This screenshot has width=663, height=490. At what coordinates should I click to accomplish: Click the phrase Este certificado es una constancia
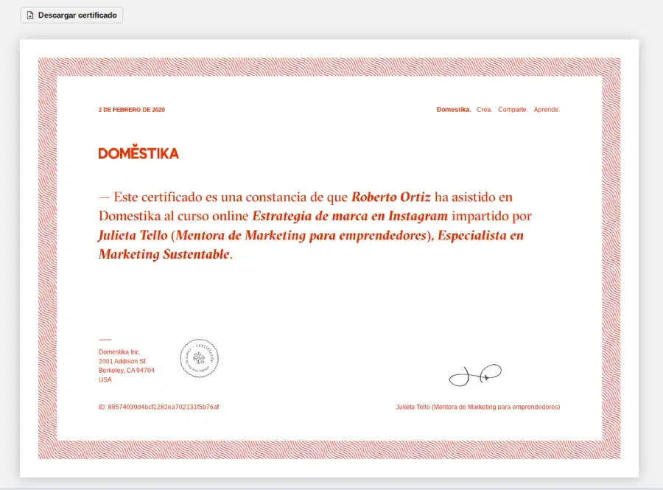pyautogui.click(x=210, y=197)
